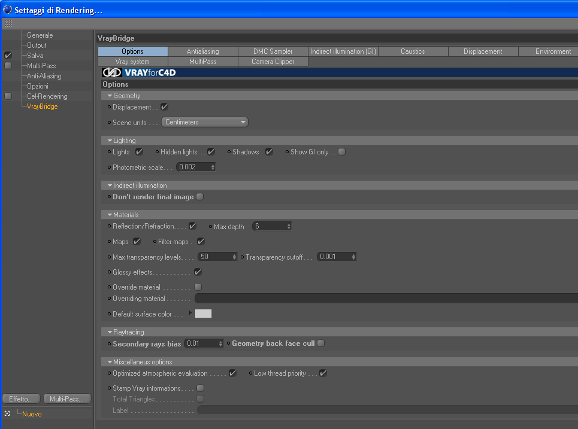This screenshot has width=578, height=429.
Task: Click the Transparency cutoff value field
Action: (x=334, y=257)
